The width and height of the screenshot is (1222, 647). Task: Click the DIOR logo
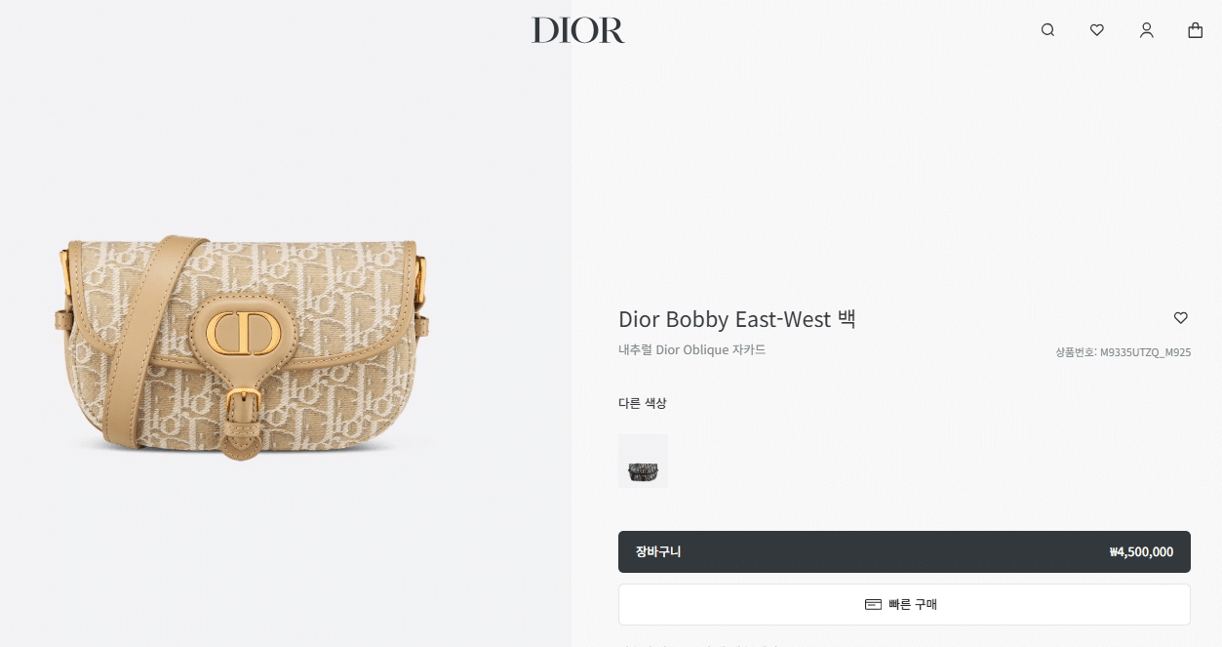(x=578, y=30)
